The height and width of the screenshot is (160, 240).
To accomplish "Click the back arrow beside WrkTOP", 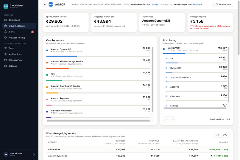I will click(x=45, y=4).
